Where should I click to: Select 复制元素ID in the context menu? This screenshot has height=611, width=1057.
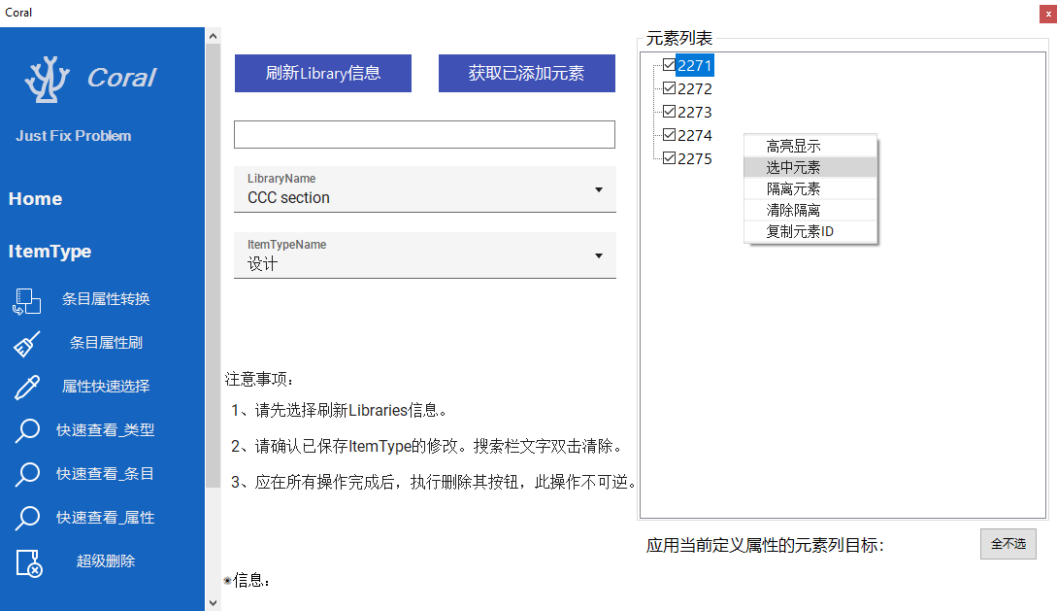click(x=800, y=231)
